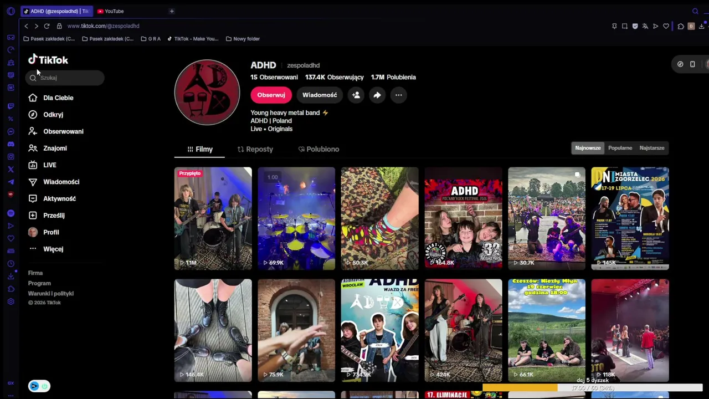Open the three-dots sidebar setup menu
Image resolution: width=709 pixels, height=399 pixels.
(x=11, y=396)
